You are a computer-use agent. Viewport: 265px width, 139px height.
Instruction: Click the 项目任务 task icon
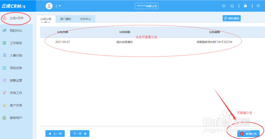5,68
